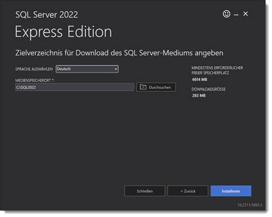Start installation with the Installieren button
Screen dimensions: 272x217
click(x=231, y=191)
